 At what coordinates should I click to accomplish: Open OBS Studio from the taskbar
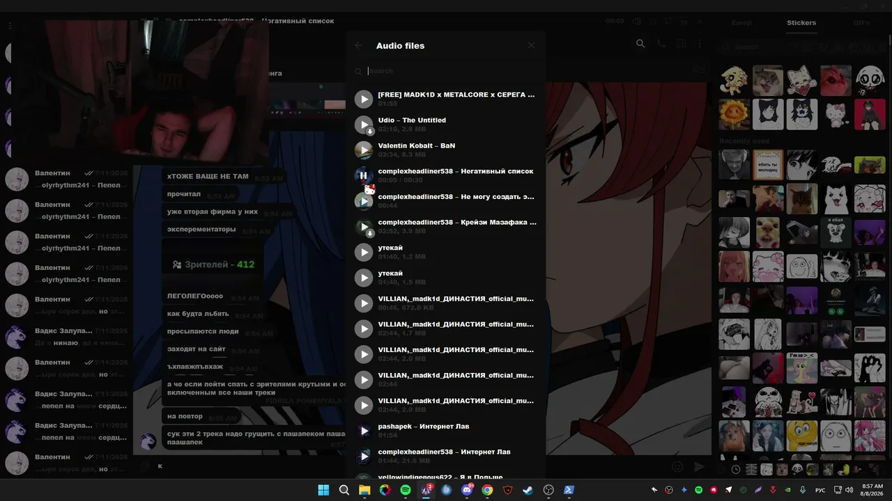coord(548,490)
